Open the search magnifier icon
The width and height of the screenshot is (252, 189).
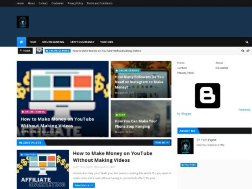pos(247,42)
